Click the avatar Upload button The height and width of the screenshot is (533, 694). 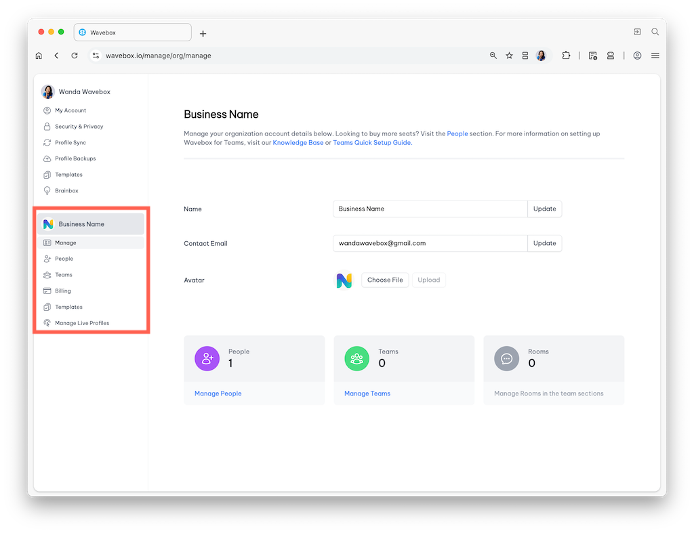coord(429,280)
